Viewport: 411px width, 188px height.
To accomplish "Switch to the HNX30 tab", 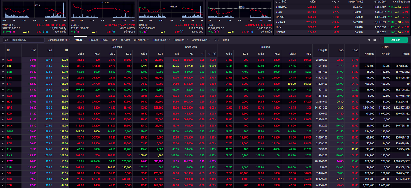I will pyautogui.click(x=94, y=40).
